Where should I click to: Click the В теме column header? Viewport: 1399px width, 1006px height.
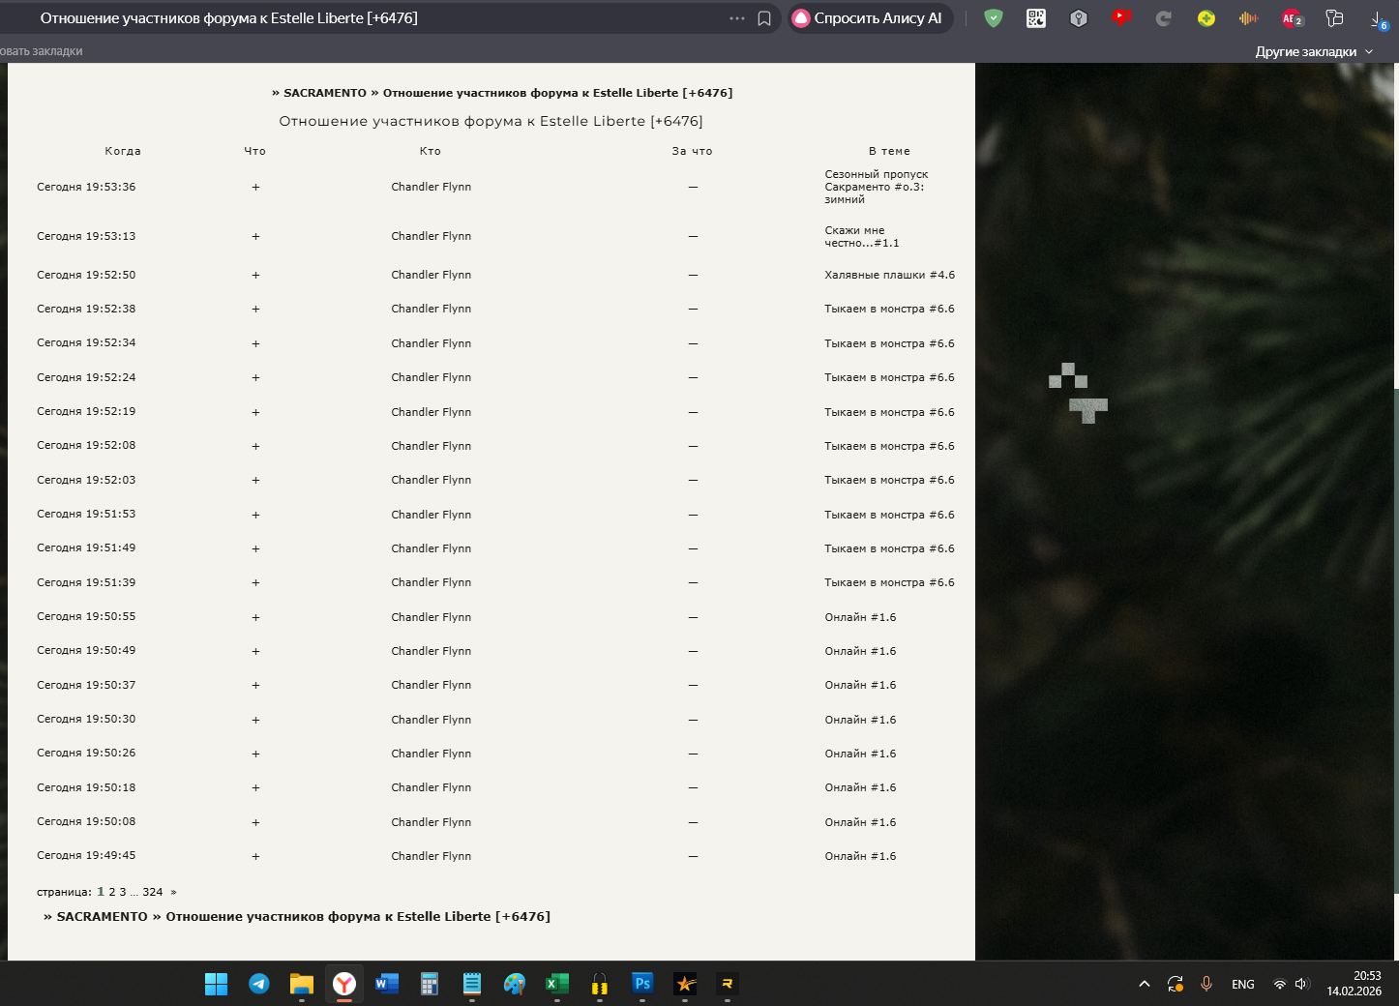click(x=889, y=151)
